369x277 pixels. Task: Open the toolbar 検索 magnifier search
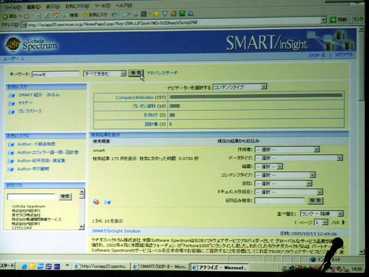tap(71, 15)
